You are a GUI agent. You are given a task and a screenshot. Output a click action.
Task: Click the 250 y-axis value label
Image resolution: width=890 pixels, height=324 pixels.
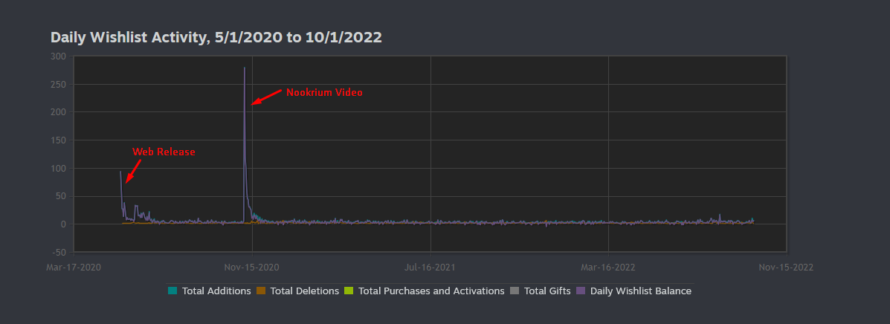pos(59,84)
